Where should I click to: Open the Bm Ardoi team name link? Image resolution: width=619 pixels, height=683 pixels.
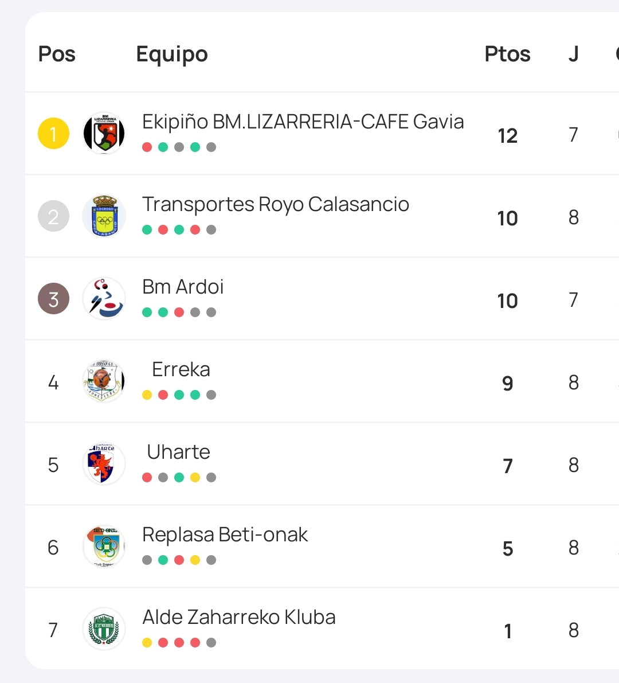pyautogui.click(x=183, y=287)
